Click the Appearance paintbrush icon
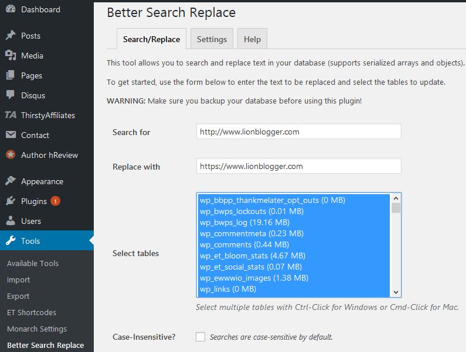The width and height of the screenshot is (466, 352). click(11, 181)
